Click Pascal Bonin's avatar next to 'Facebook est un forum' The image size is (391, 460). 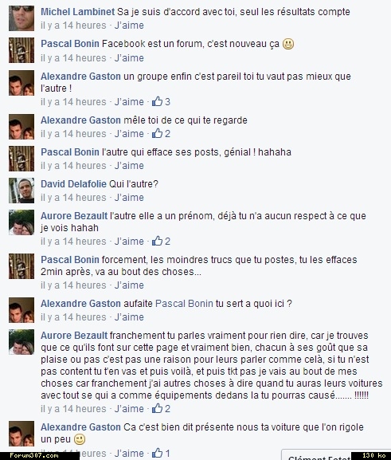[x=22, y=50]
